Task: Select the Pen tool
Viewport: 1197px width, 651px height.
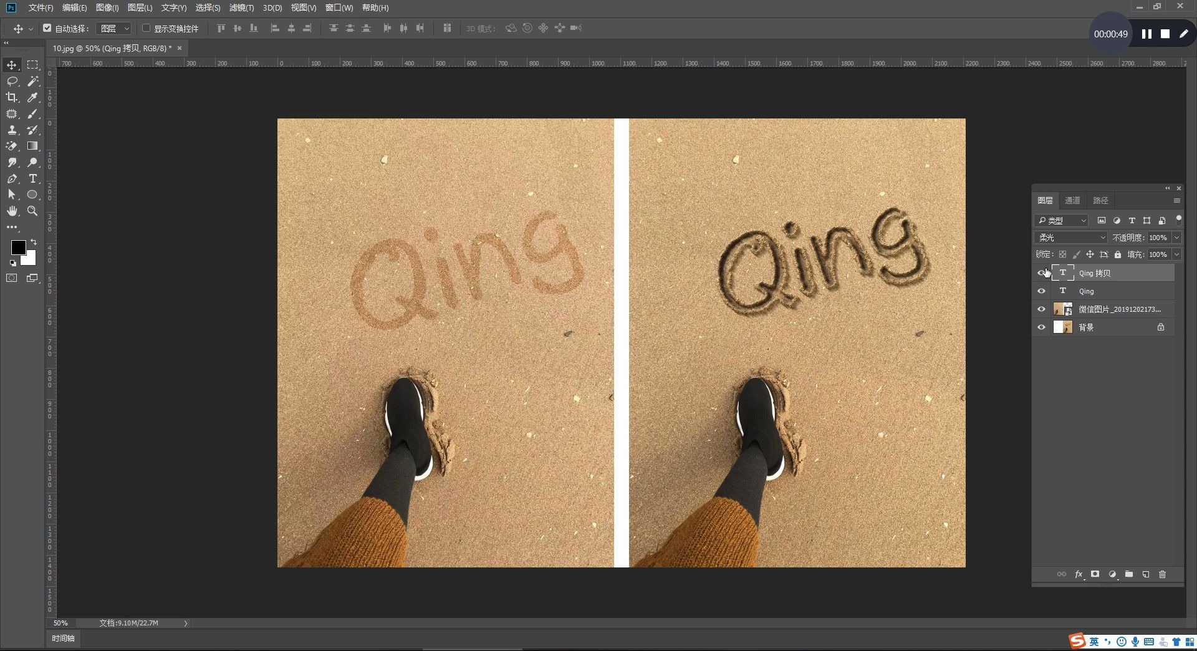Action: (x=12, y=178)
